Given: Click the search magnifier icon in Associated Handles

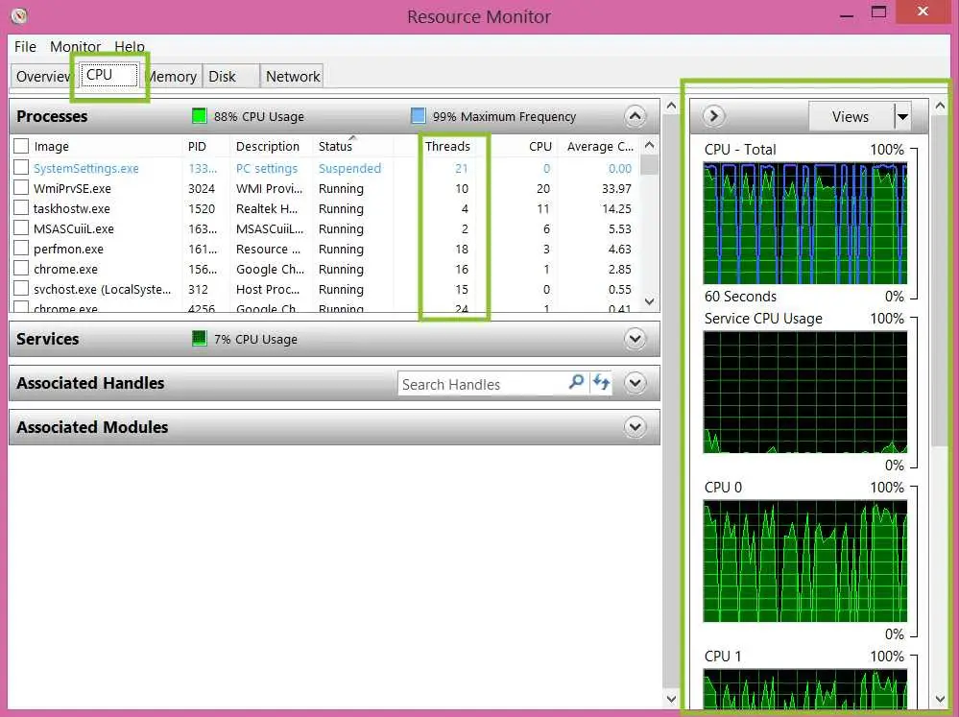Looking at the screenshot, I should tap(576, 382).
